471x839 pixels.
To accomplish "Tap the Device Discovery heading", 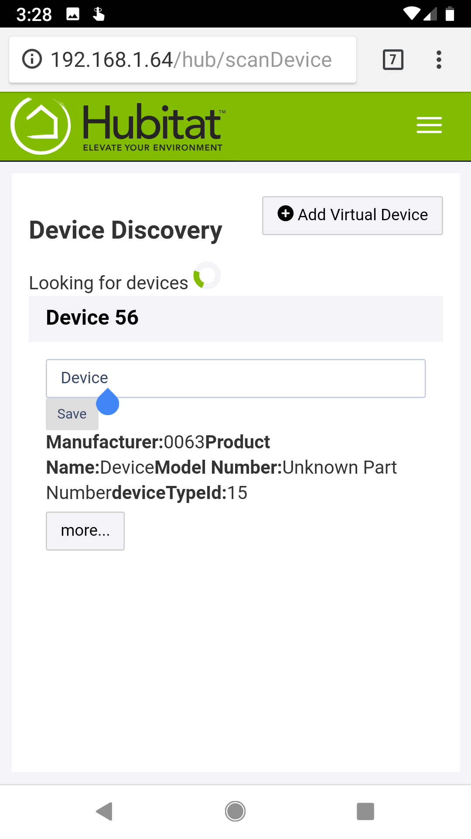I will (x=126, y=230).
